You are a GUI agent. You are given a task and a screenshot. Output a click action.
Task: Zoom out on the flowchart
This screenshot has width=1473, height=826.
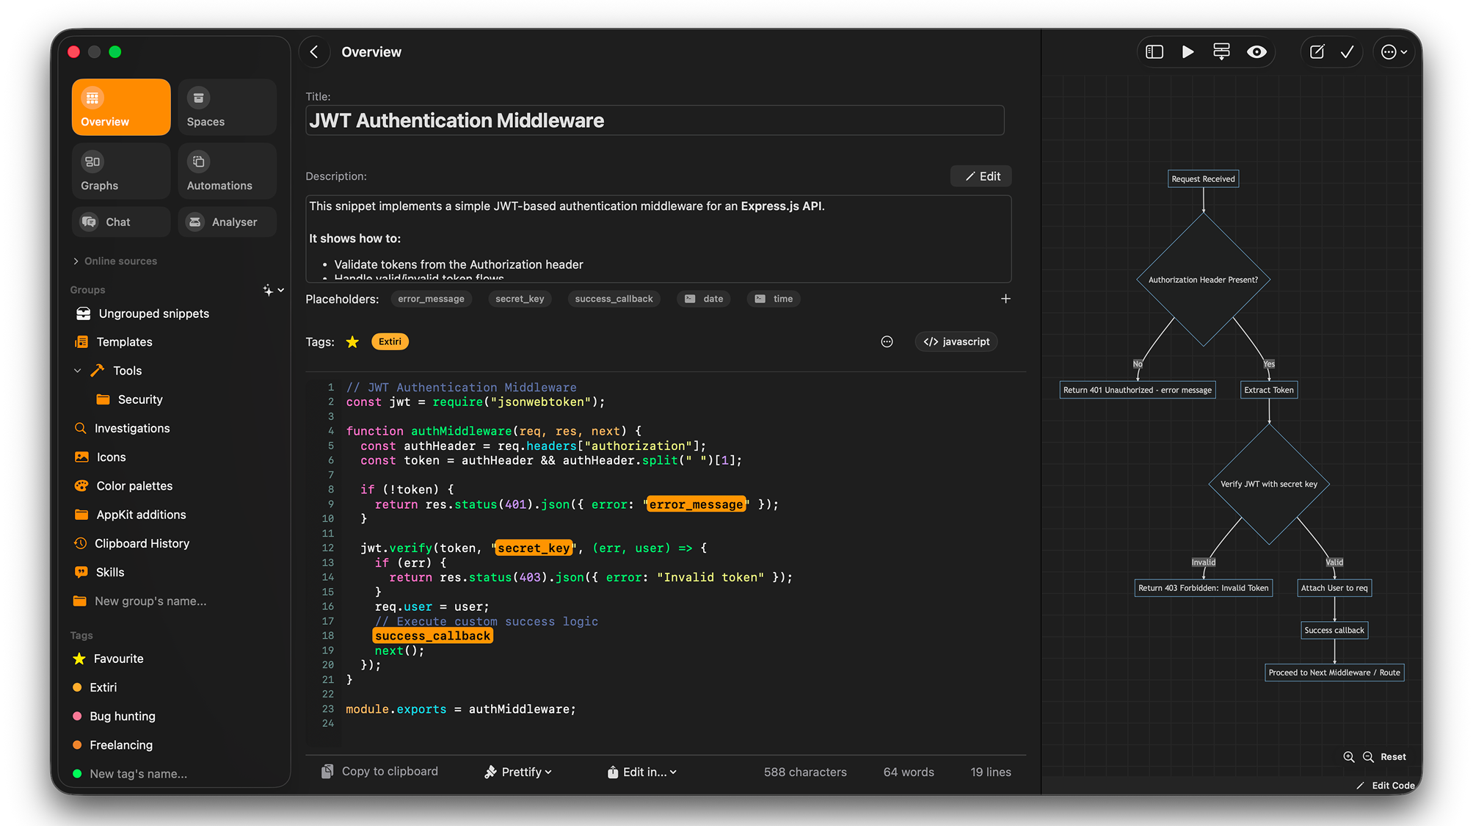(1368, 757)
